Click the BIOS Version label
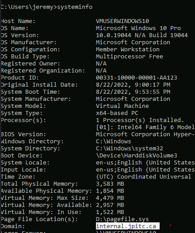Screen dimensions: 195x233 [x=23, y=134]
